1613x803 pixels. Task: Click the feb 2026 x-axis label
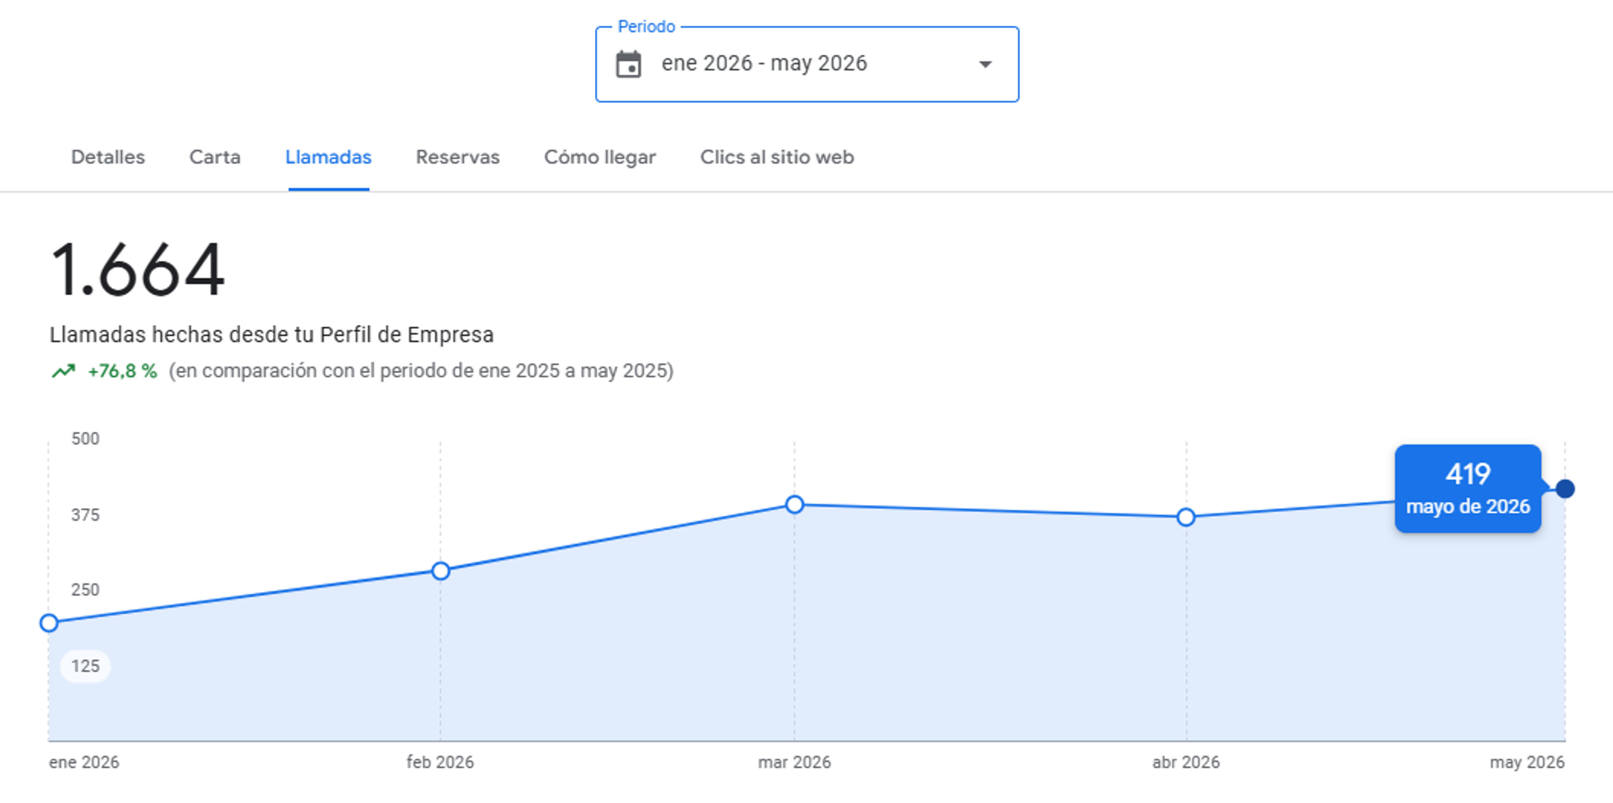[x=440, y=762]
